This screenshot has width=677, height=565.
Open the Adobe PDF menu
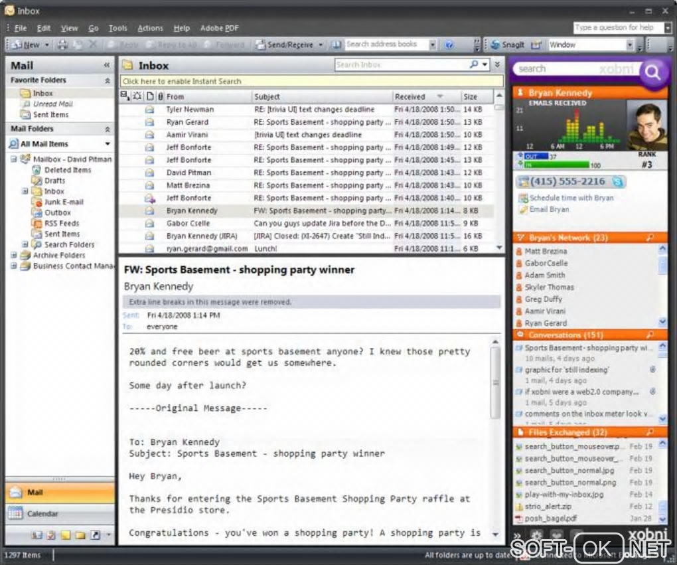click(x=219, y=28)
